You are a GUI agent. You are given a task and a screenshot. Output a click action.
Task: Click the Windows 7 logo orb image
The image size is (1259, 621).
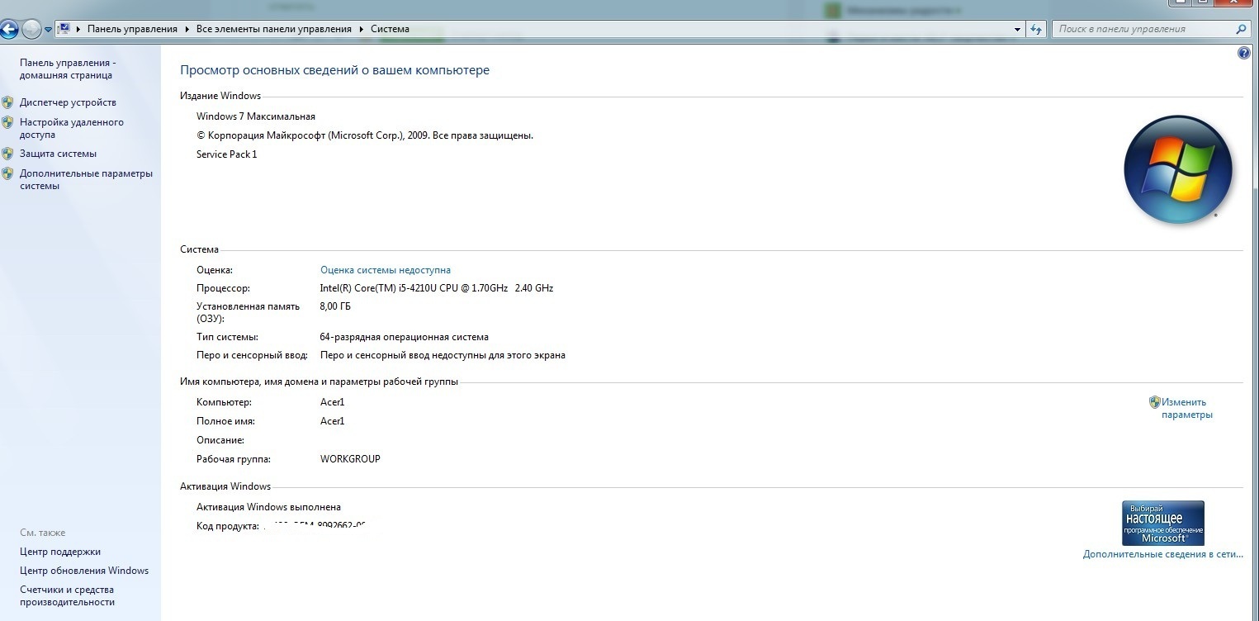[x=1178, y=169]
